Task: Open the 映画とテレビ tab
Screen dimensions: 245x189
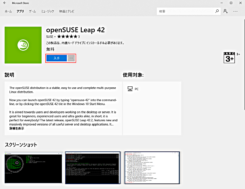Action: (67, 11)
